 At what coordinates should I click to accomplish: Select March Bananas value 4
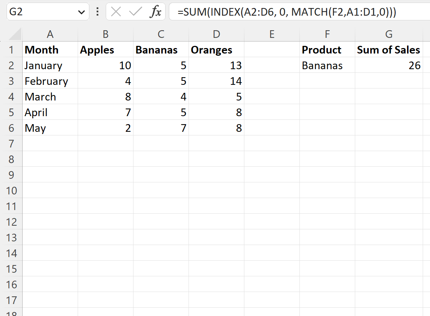tap(161, 96)
